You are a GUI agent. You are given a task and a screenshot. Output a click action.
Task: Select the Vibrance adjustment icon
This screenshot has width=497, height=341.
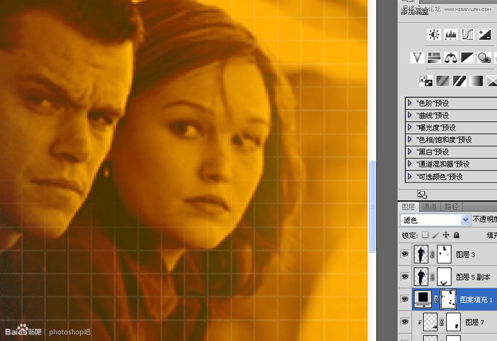point(417,57)
